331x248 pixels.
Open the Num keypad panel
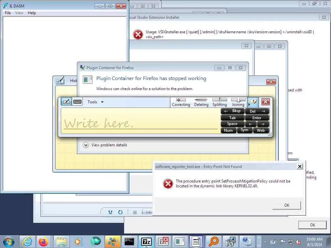click(229, 130)
